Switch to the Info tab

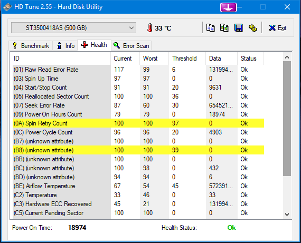[x=65, y=46]
